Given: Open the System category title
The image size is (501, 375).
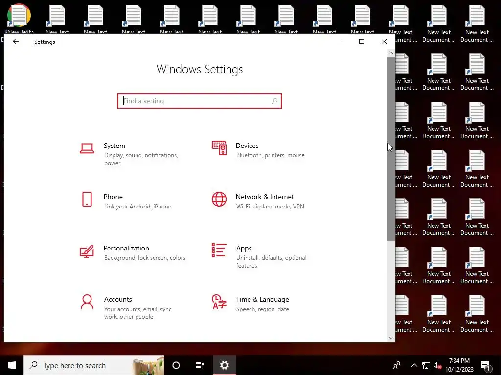Looking at the screenshot, I should (x=114, y=146).
